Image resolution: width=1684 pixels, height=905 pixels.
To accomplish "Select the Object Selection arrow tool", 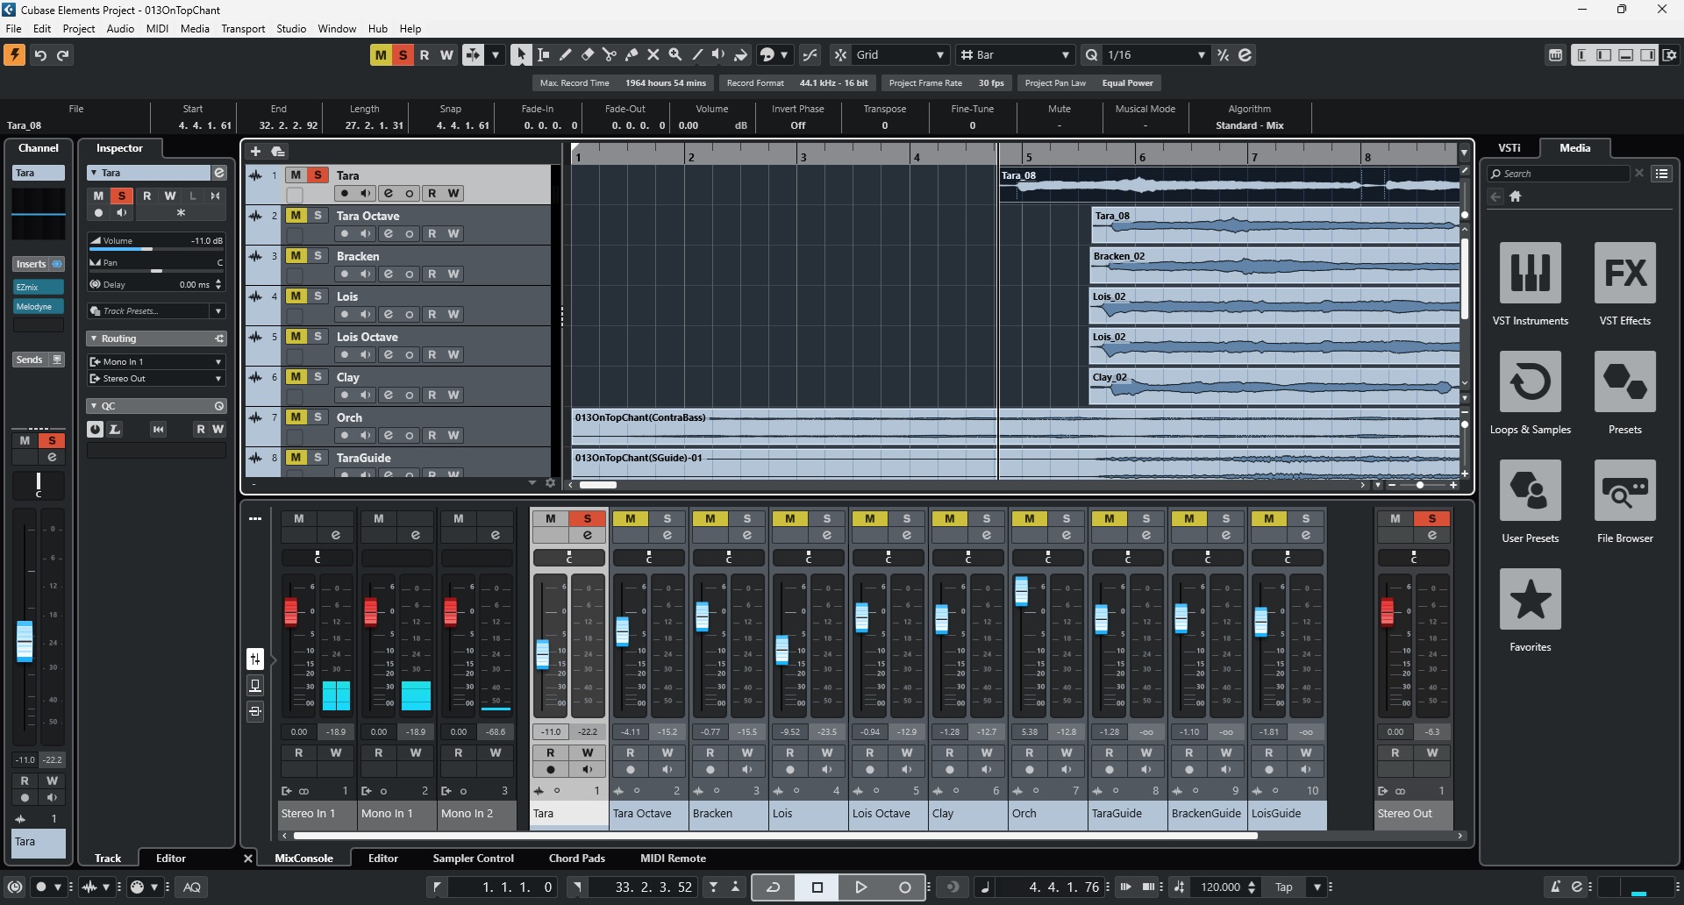I will [x=521, y=55].
